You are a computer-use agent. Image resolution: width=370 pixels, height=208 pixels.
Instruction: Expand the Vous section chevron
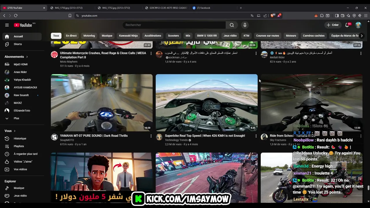pos(15,131)
